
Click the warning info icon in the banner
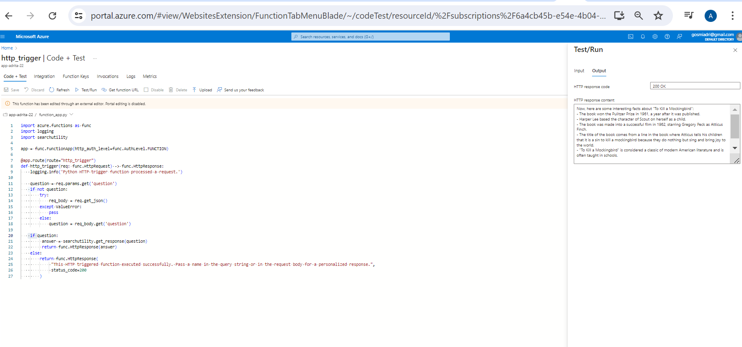click(x=7, y=103)
